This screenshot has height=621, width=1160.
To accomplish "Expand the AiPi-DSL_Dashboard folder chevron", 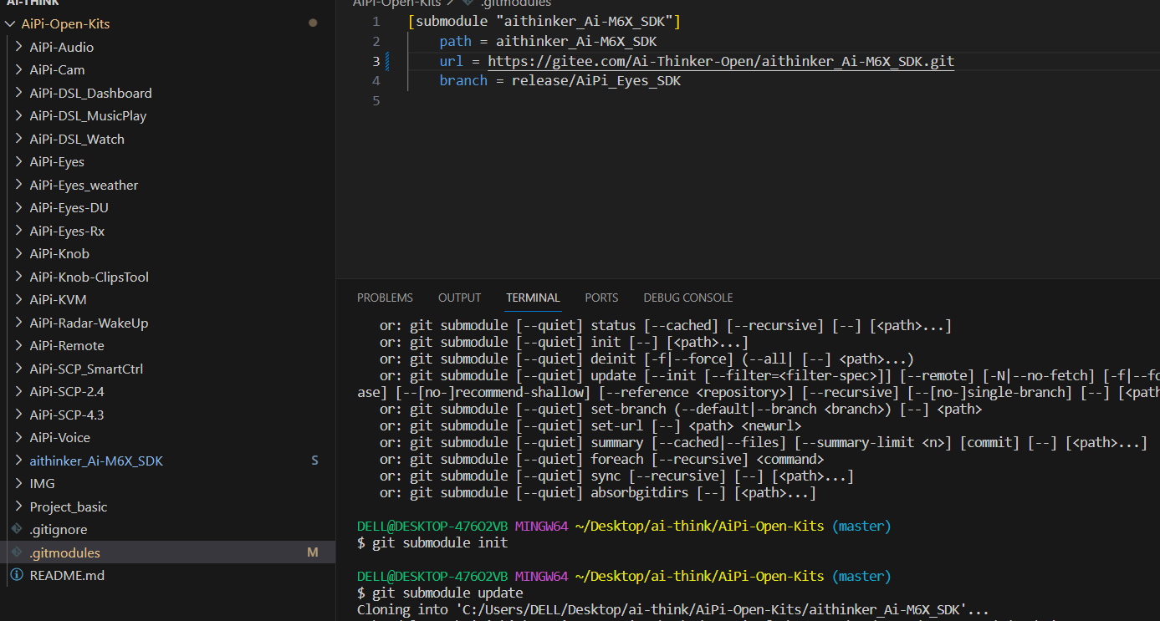I will 18,93.
